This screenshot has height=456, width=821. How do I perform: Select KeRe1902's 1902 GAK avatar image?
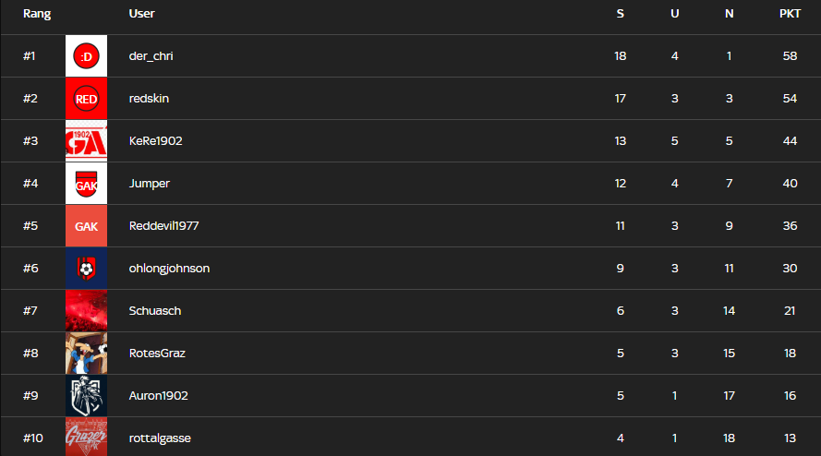[87, 141]
